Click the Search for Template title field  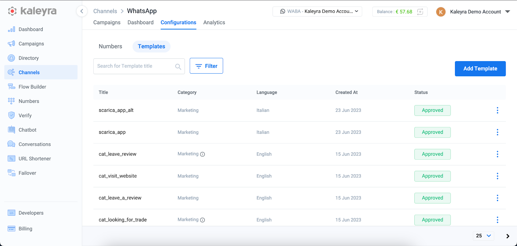(x=139, y=66)
